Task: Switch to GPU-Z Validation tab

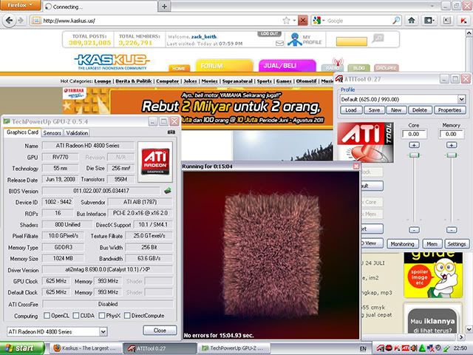Action: coord(77,133)
